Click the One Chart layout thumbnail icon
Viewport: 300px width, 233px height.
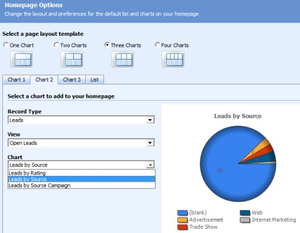click(21, 59)
